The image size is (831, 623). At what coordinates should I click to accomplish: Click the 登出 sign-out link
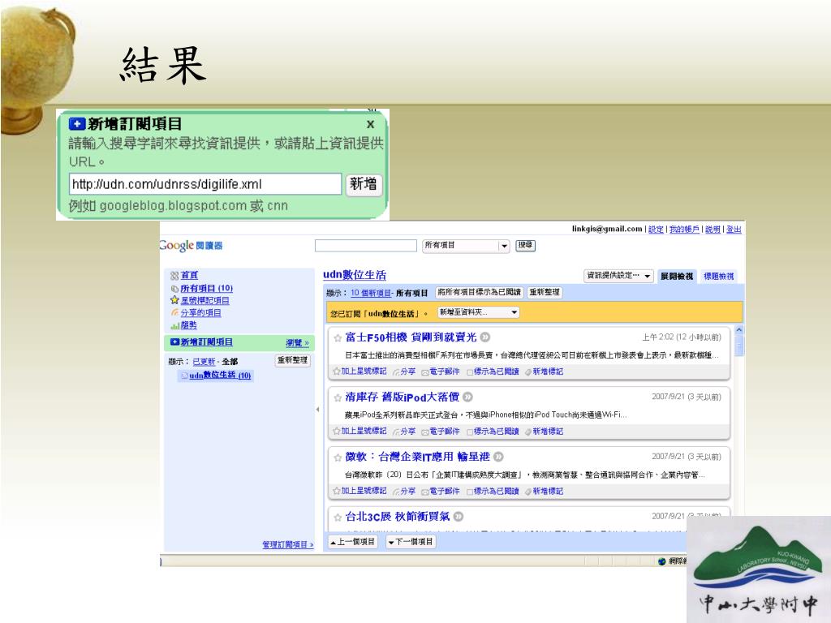[734, 230]
